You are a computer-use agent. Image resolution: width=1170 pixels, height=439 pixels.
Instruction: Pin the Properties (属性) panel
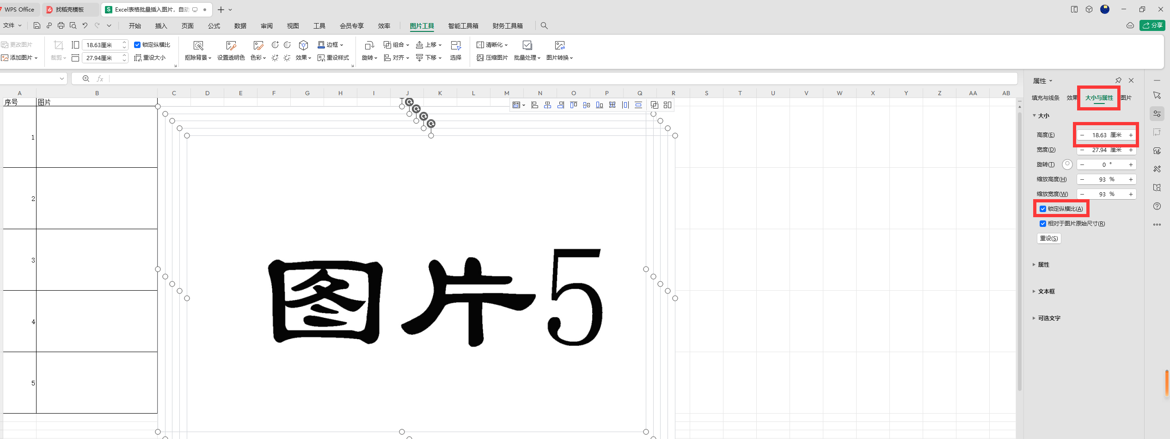[1118, 80]
